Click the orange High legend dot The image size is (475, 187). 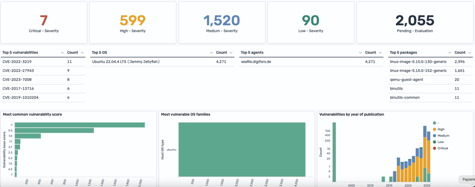click(435, 129)
